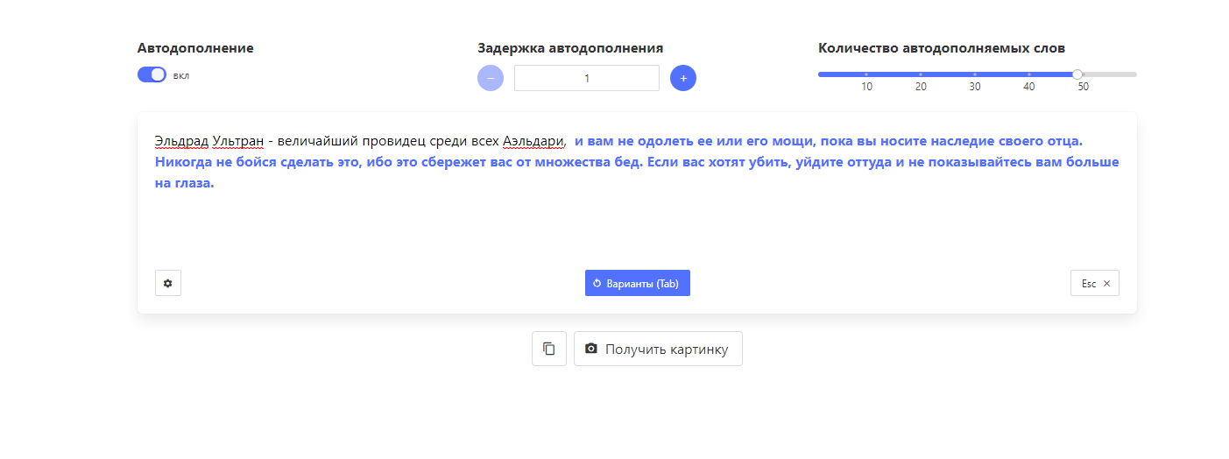Click the underlined word Эльдрад

[x=181, y=141]
